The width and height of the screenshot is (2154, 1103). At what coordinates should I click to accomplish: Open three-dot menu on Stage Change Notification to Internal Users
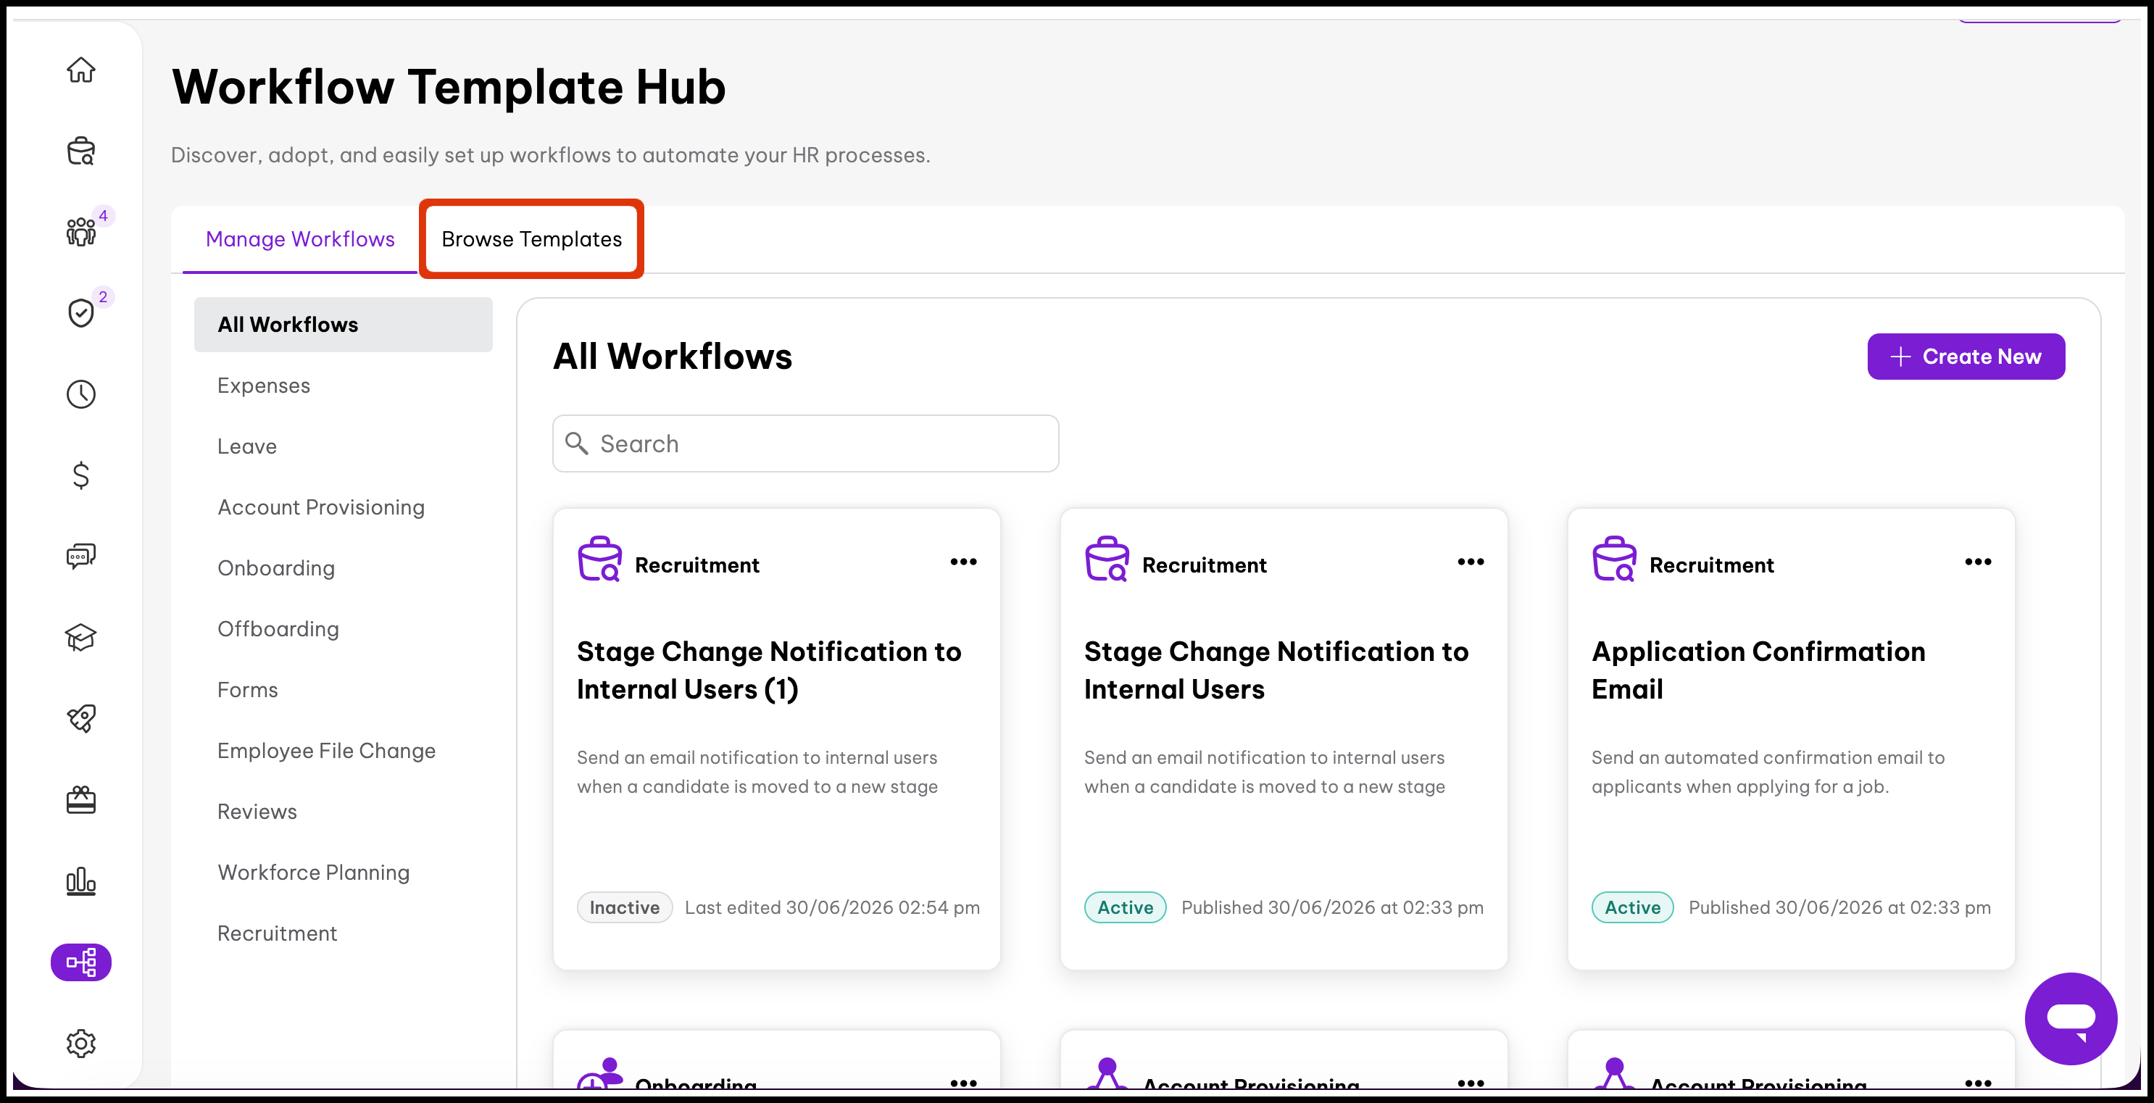[x=1470, y=562]
